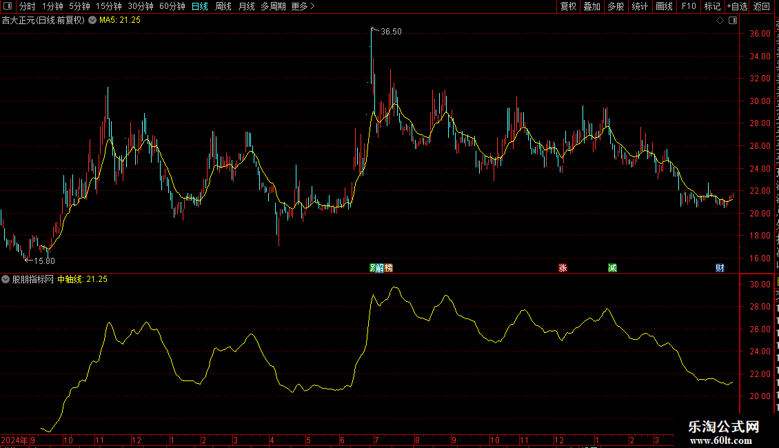779x448 pixels.
Task: Click the green 跌 event marker
Action: pos(372,268)
